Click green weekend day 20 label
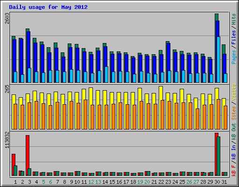 click(x=147, y=182)
